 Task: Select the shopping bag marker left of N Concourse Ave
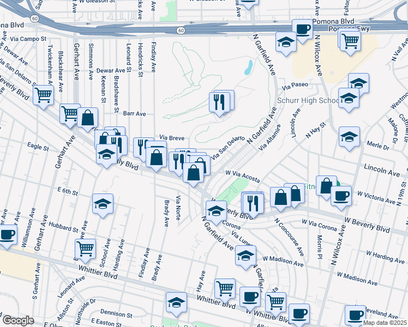[x=280, y=199]
